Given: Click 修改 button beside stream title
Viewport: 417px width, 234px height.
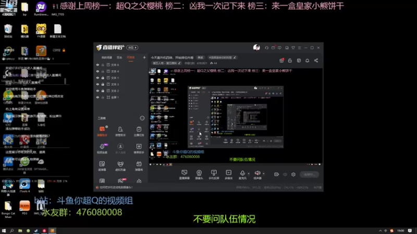Looking at the screenshot, I should coord(200,58).
